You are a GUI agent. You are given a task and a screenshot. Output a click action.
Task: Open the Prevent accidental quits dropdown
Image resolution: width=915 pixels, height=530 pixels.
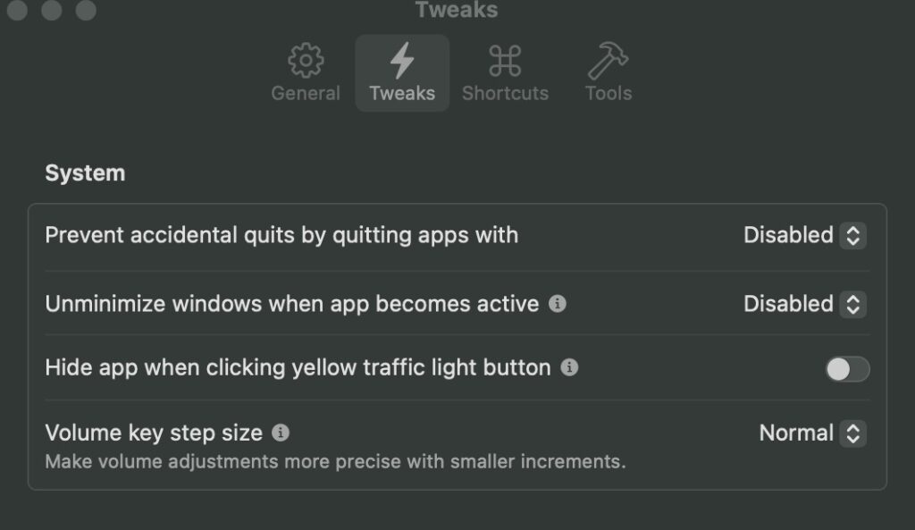(x=805, y=235)
